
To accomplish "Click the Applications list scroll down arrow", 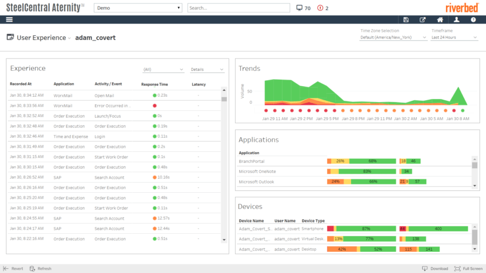I will coord(474,186).
